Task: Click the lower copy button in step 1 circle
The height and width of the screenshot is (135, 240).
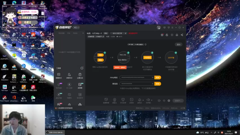Action: click(100, 60)
